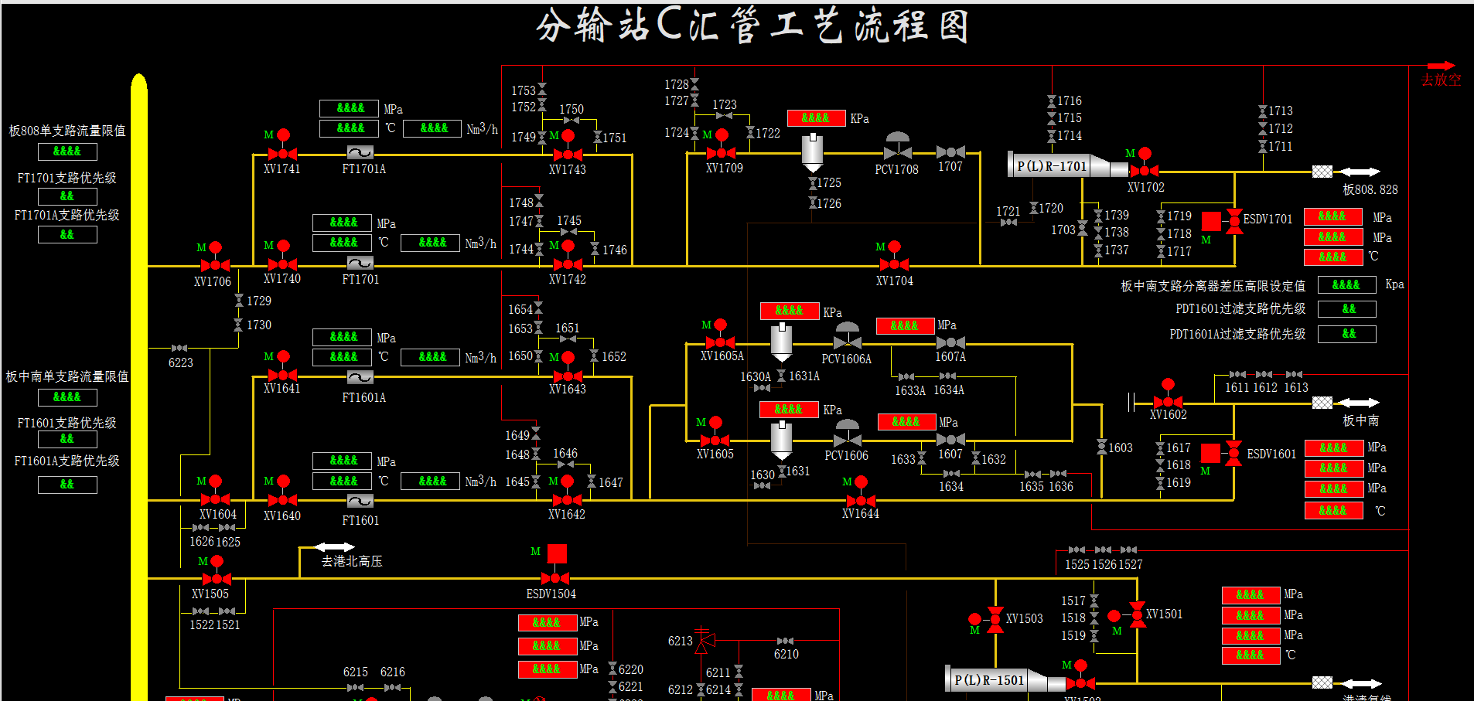Set the PDT1601过滤支路优先级 value field

[x=1347, y=309]
